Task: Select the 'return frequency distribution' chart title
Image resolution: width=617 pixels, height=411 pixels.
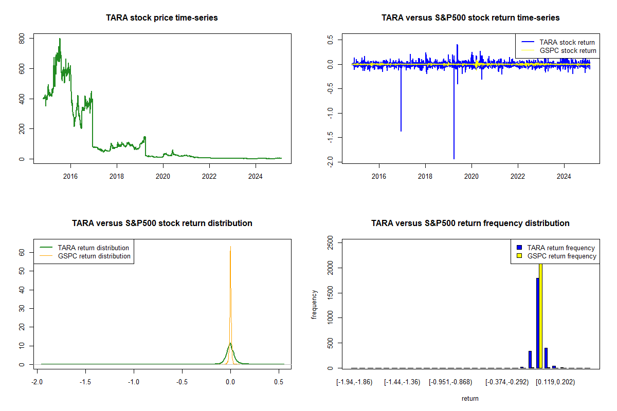Action: [470, 223]
